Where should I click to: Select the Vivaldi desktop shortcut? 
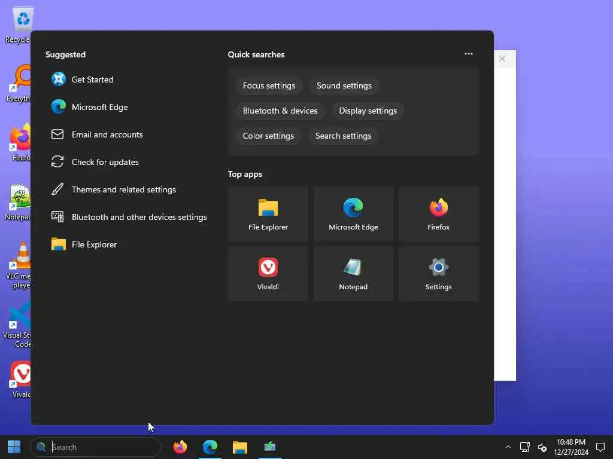pyautogui.click(x=20, y=380)
